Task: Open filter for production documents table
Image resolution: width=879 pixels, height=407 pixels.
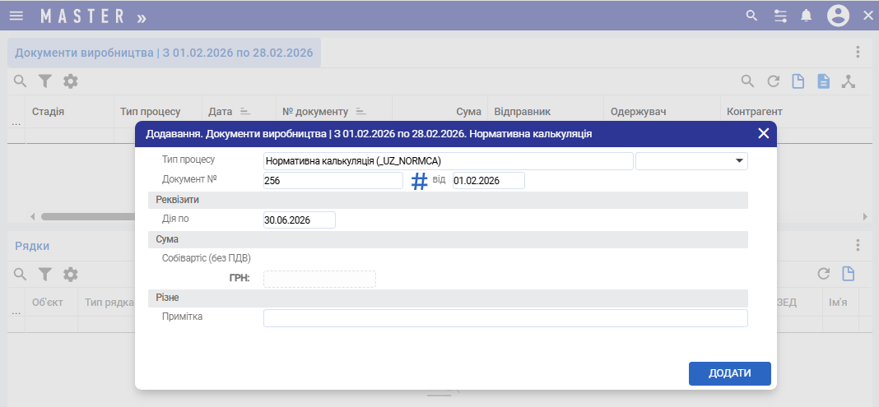Action: pyautogui.click(x=45, y=81)
